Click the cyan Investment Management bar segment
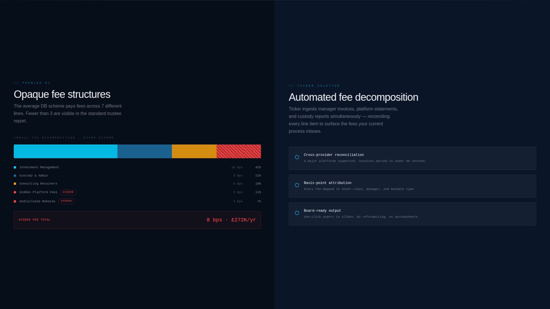The width and height of the screenshot is (550, 309). pos(66,151)
